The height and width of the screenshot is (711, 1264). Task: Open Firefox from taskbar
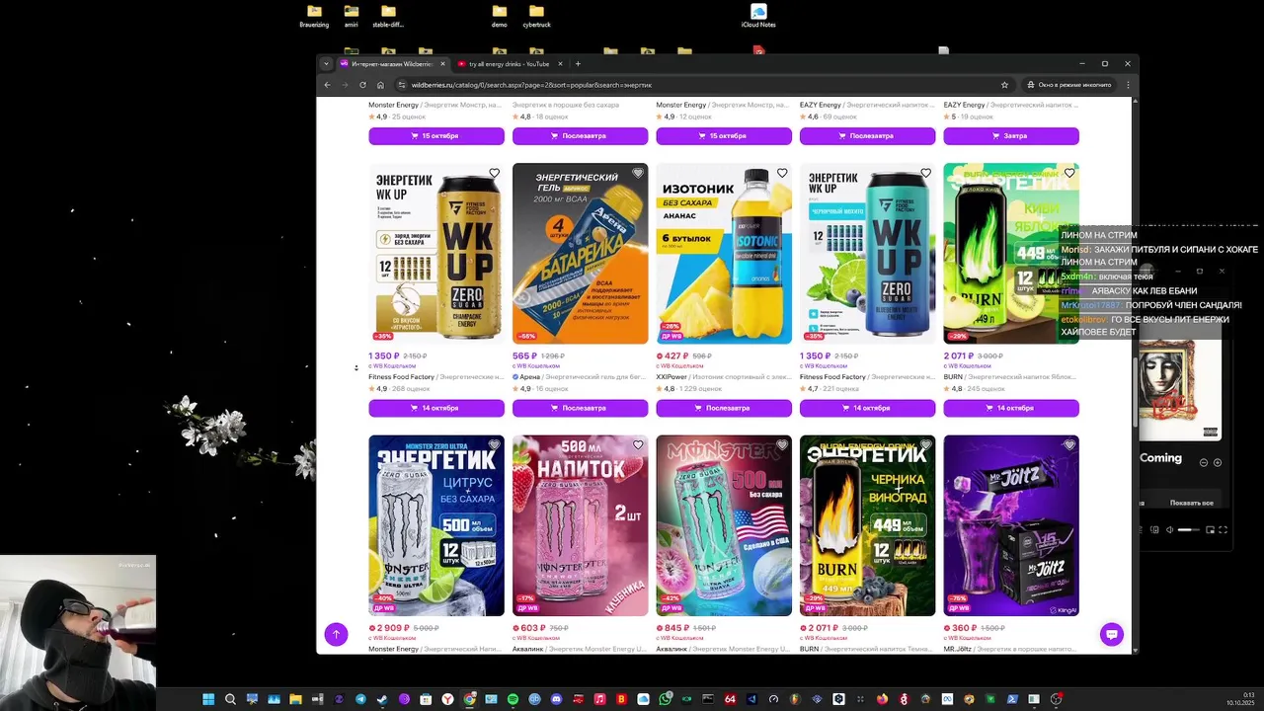pyautogui.click(x=882, y=699)
